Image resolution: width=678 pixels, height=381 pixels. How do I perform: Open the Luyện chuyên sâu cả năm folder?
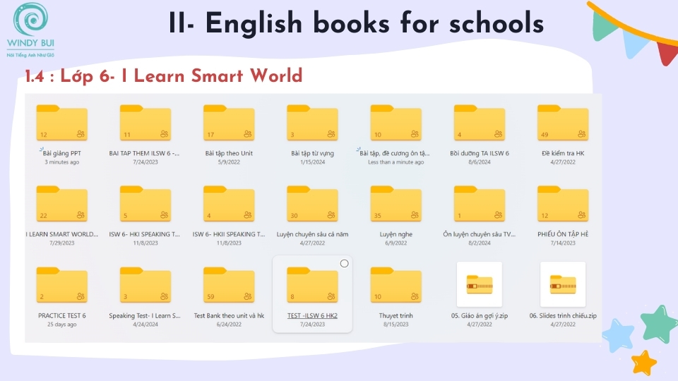pyautogui.click(x=312, y=205)
